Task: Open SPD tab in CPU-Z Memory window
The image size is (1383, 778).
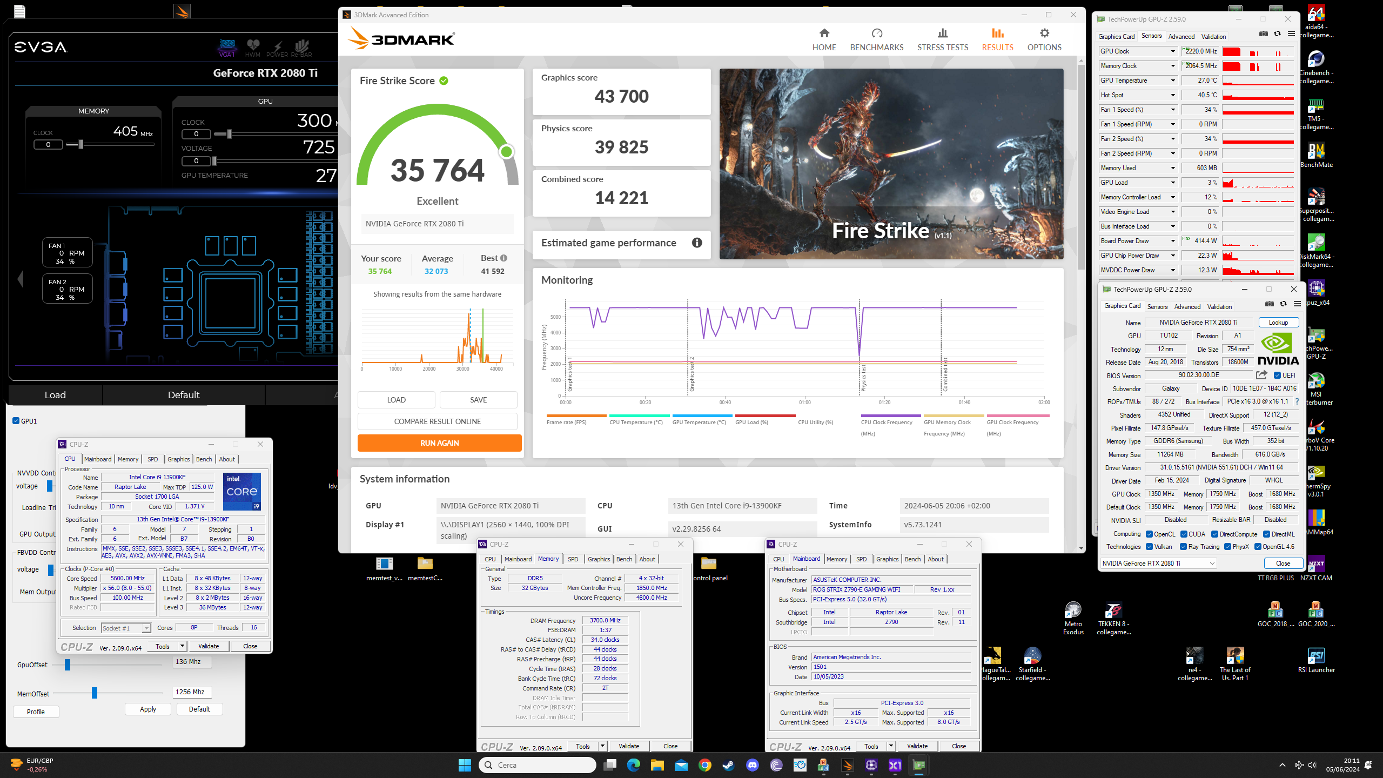Action: [x=573, y=559]
